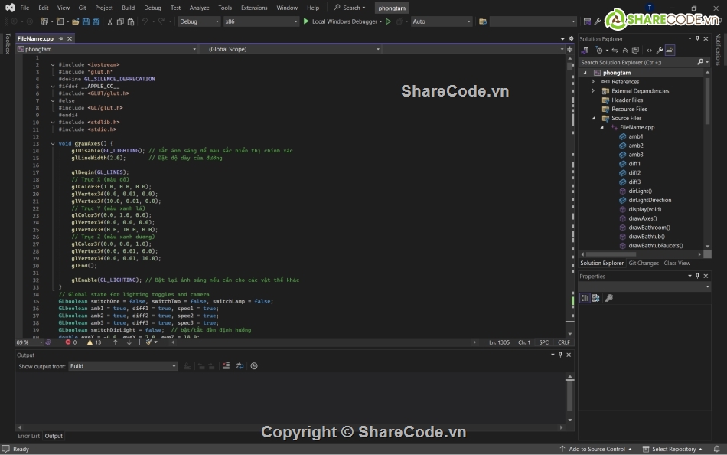Select dirLightDirection in Solution Explorer
Viewport: 727px width, 455px height.
click(x=650, y=200)
